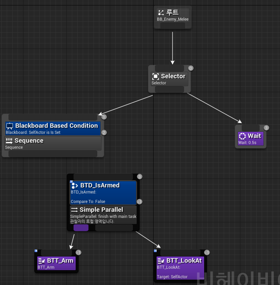Click the Simple Parallel arrows icon
The width and height of the screenshot is (280, 285).
tap(74, 210)
